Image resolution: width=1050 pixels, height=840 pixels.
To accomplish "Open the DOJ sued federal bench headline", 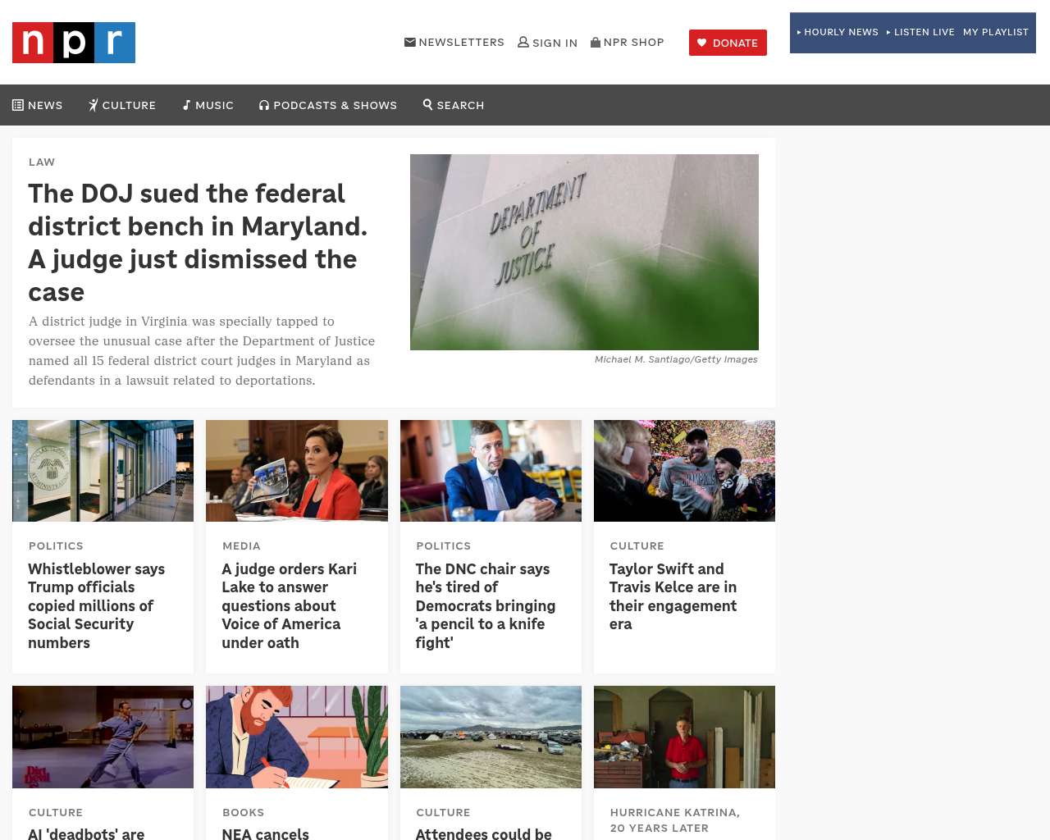I will point(198,243).
